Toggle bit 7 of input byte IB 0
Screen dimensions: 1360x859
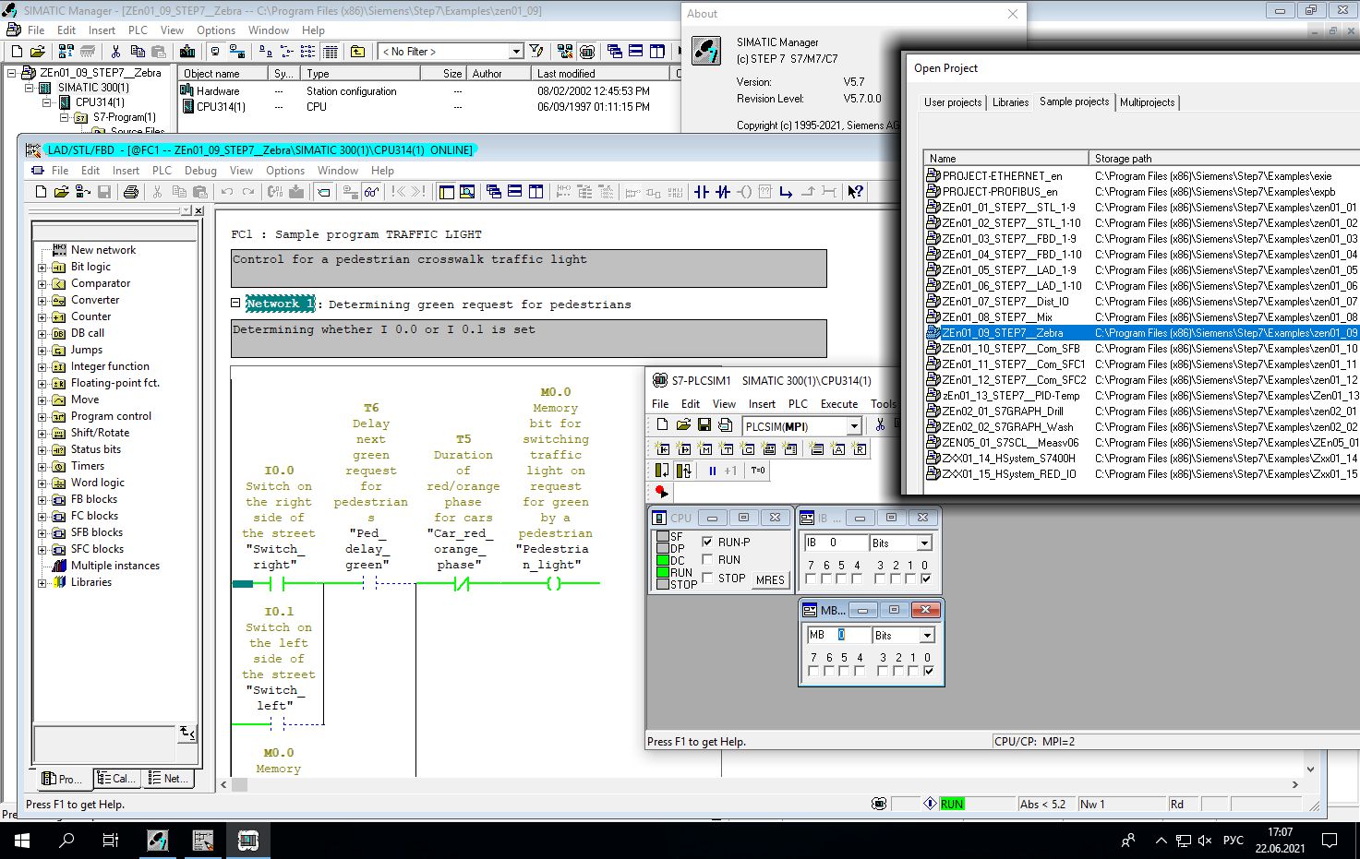click(x=811, y=579)
